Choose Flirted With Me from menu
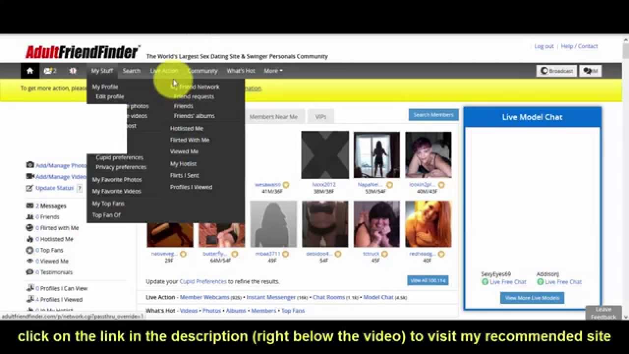 click(x=190, y=140)
